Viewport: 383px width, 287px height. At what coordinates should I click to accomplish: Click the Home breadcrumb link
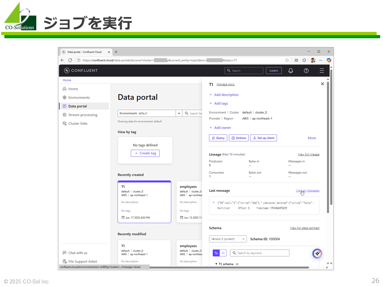[x=67, y=80]
